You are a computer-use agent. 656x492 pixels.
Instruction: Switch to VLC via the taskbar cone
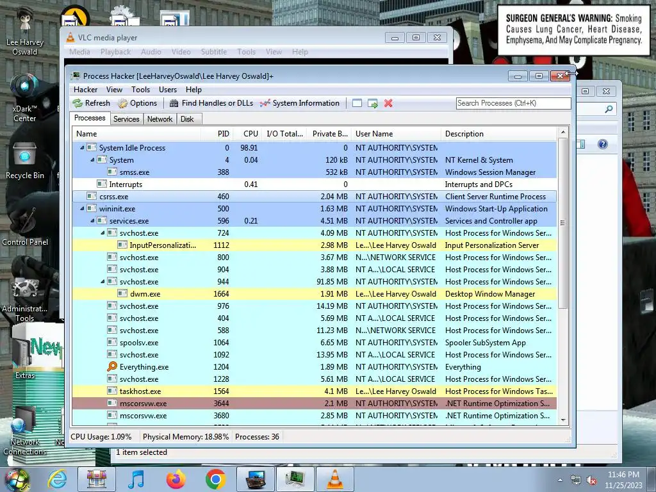click(334, 479)
